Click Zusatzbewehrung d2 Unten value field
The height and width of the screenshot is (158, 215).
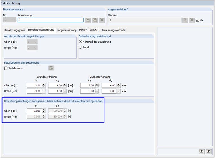tap(109, 91)
